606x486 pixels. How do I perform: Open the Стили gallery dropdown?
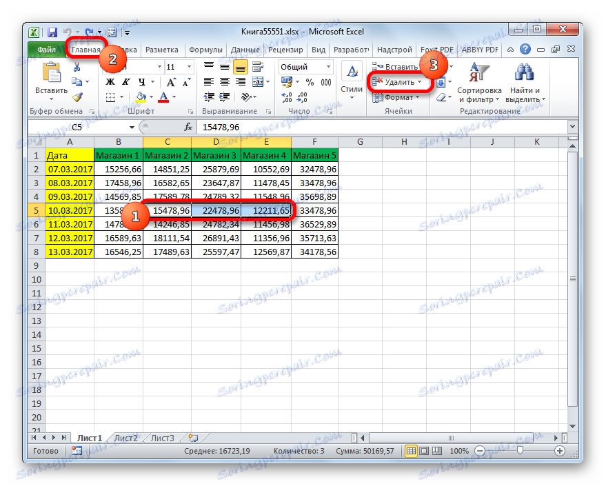point(352,81)
